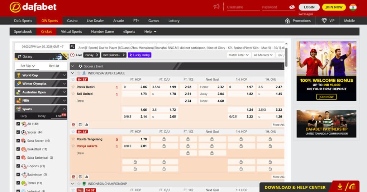Viewport: 367px width, 192px height.
Task: Open statistics chart icon under Persita Tangerang match
Action: coord(87,177)
